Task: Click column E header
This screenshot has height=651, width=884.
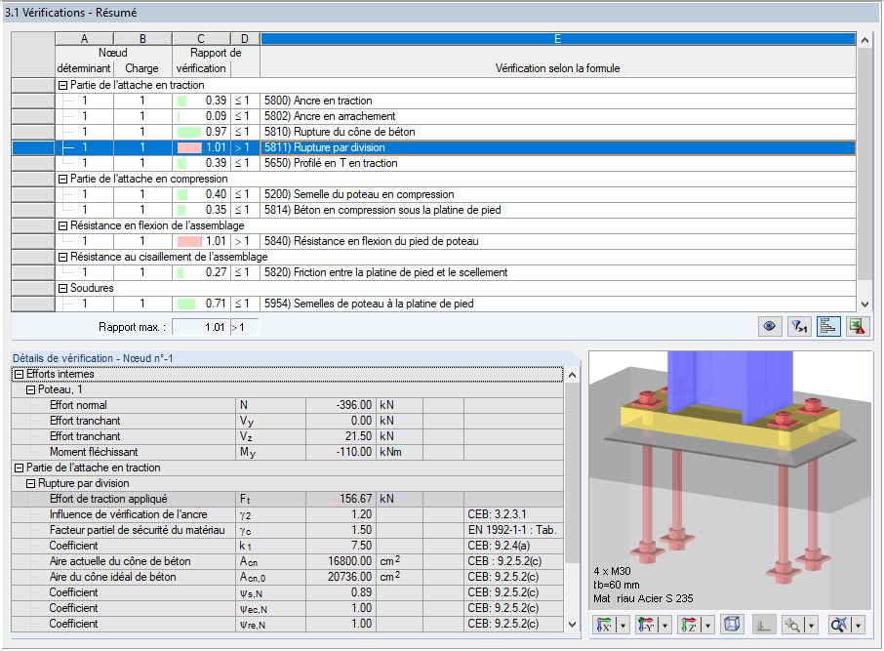Action: [557, 38]
